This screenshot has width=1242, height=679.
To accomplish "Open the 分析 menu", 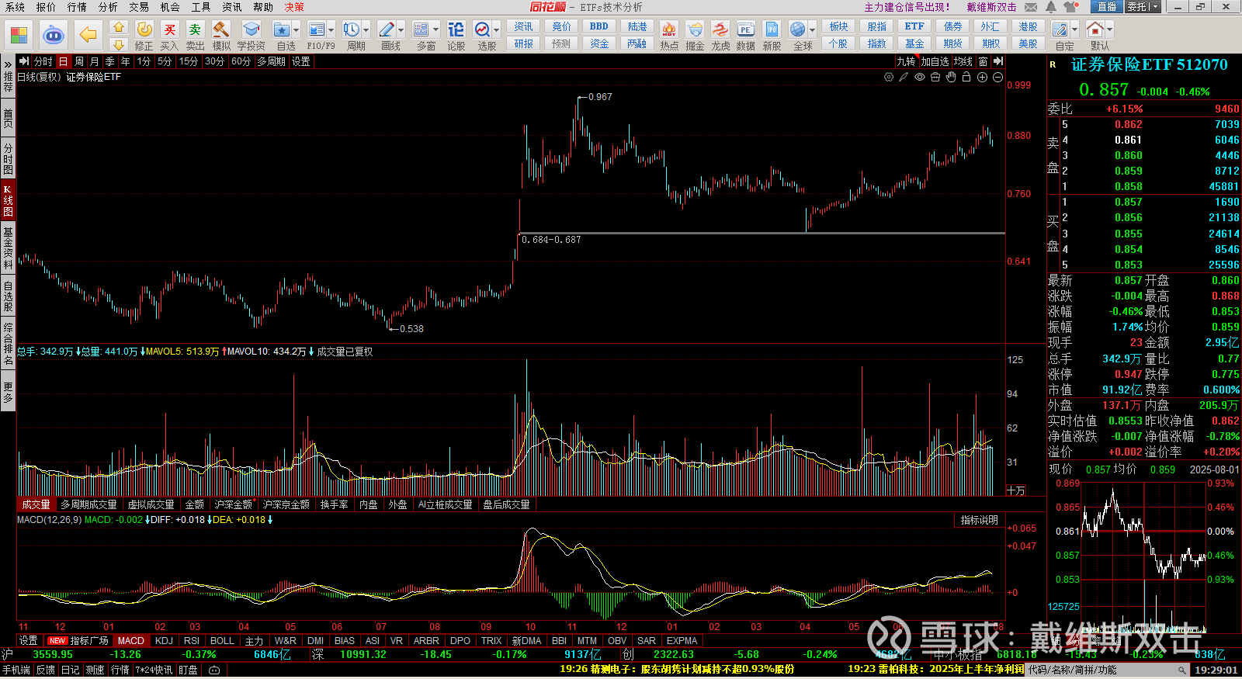I will pyautogui.click(x=108, y=7).
